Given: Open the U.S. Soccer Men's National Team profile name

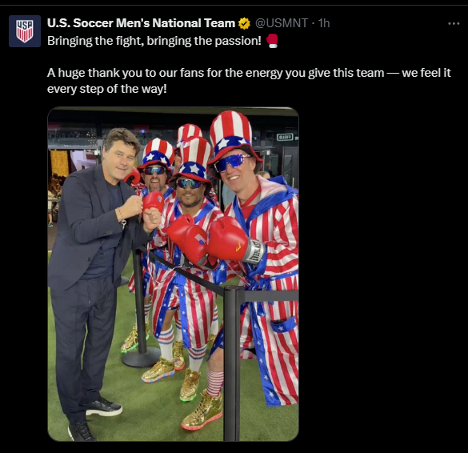Looking at the screenshot, I should [x=141, y=23].
